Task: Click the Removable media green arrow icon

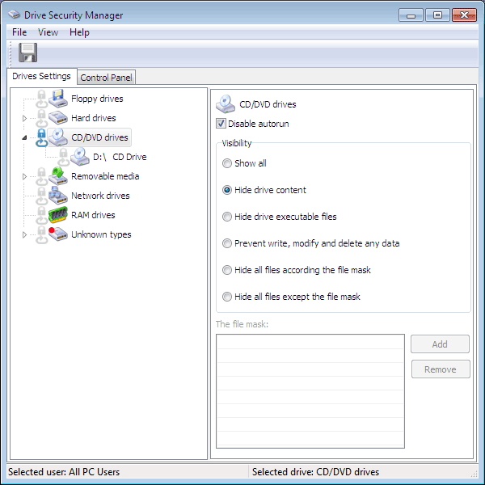Action: pos(58,176)
